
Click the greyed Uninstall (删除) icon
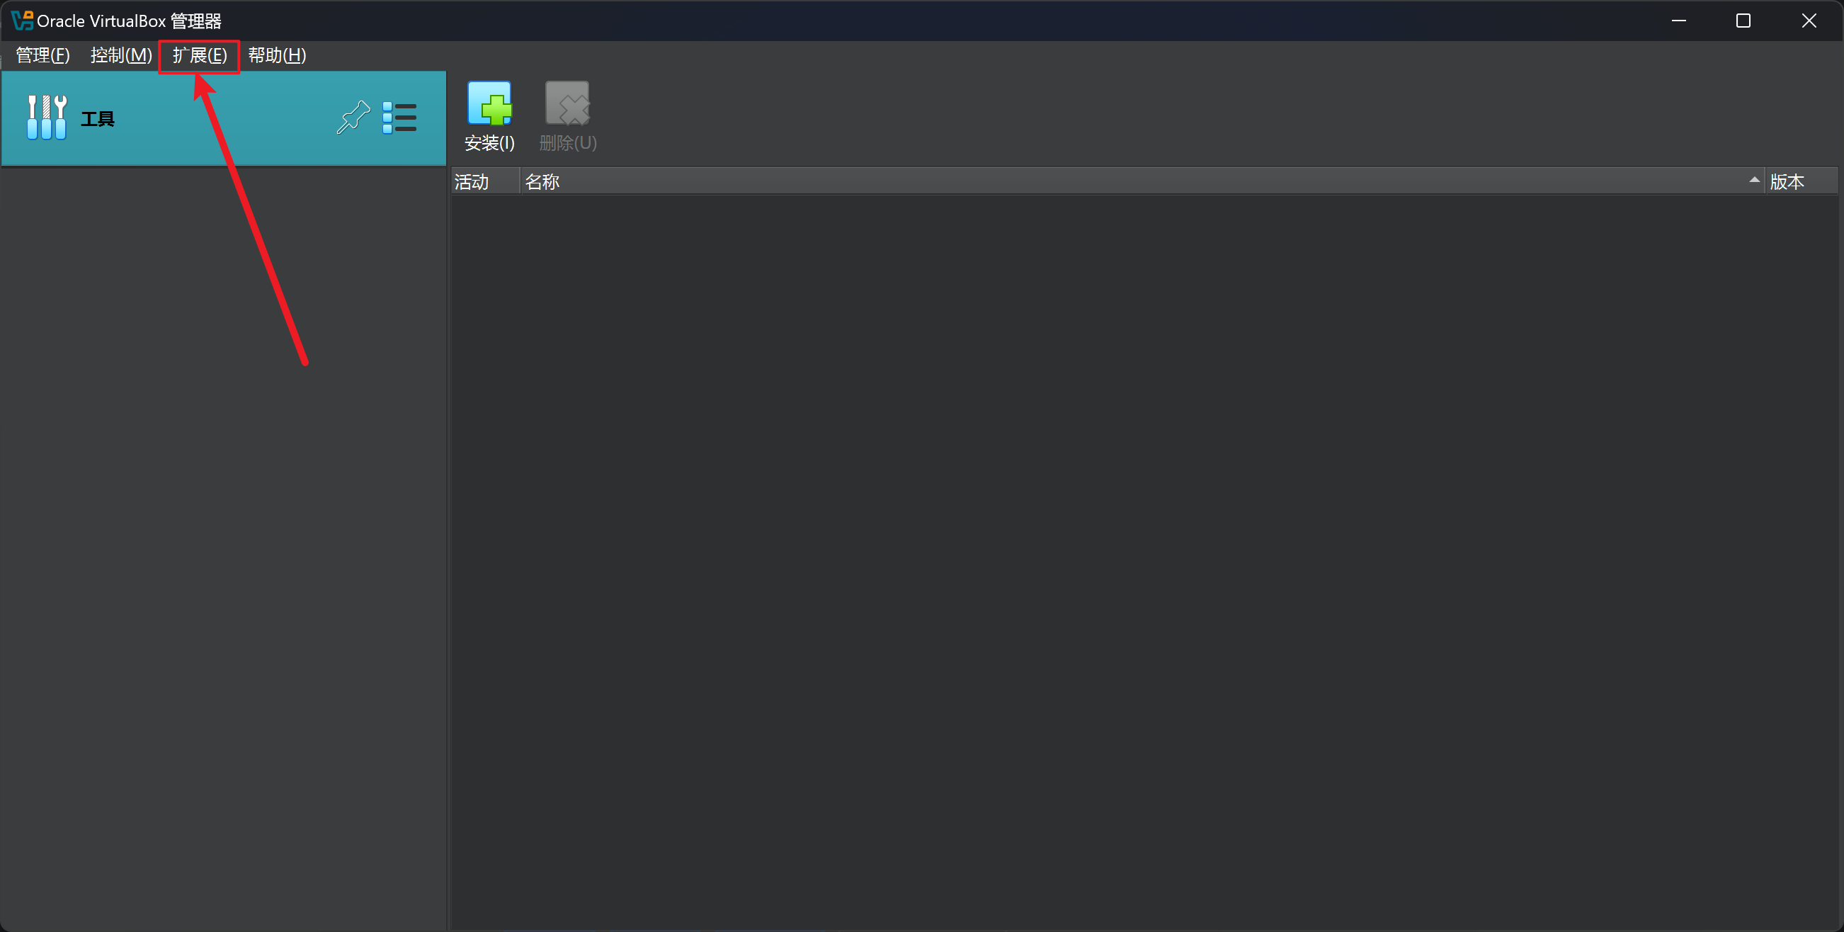click(567, 103)
